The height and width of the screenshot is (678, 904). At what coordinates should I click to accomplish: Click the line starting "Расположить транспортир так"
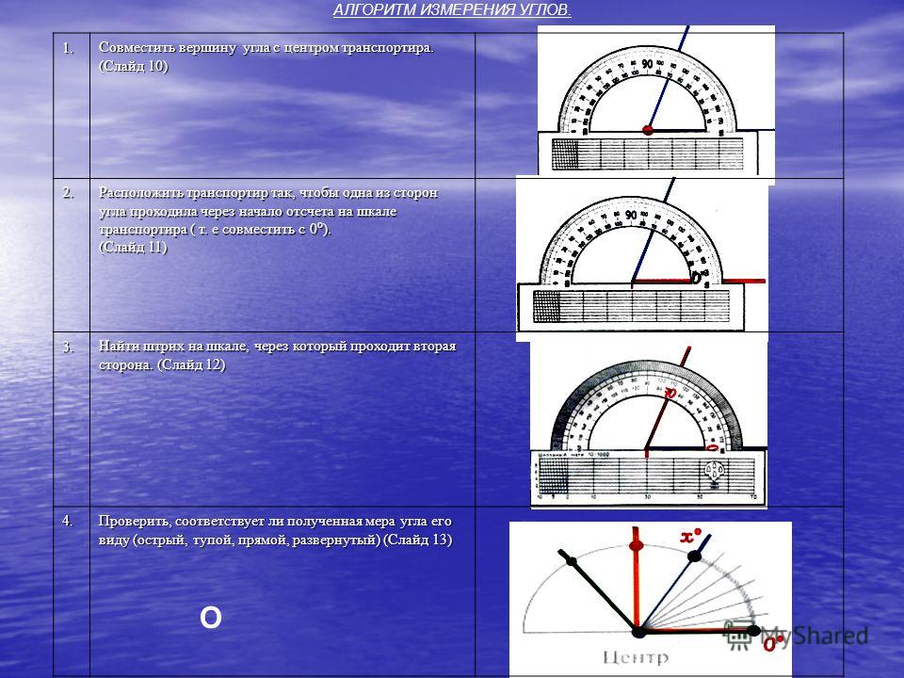268,192
